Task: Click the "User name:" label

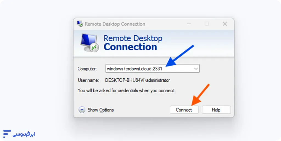Action: (88, 80)
